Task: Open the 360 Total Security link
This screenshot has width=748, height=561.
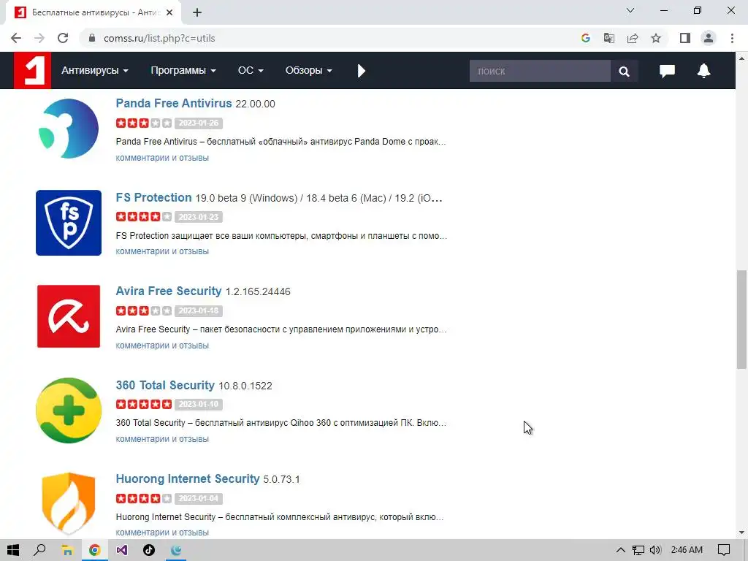Action: 165,385
